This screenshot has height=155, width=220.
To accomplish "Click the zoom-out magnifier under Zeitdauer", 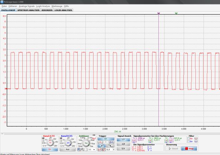I will [82, 150].
